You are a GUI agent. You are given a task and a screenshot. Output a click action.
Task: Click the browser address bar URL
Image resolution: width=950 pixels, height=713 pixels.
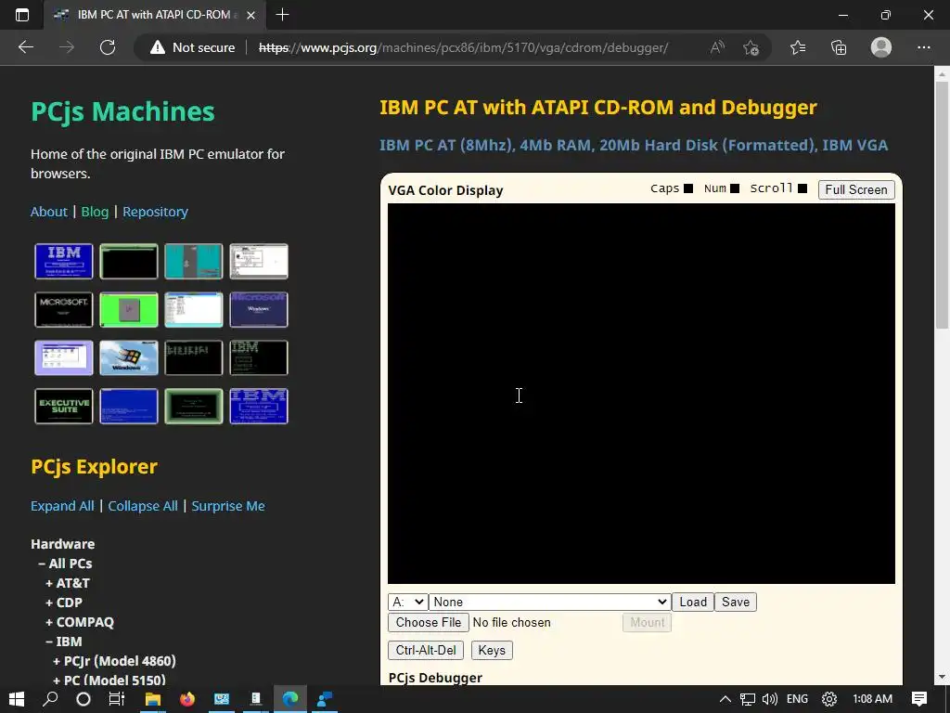click(464, 47)
